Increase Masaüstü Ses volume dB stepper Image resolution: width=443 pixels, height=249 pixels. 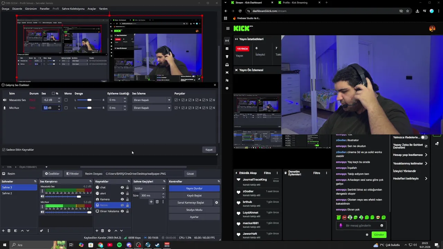(x=59, y=99)
